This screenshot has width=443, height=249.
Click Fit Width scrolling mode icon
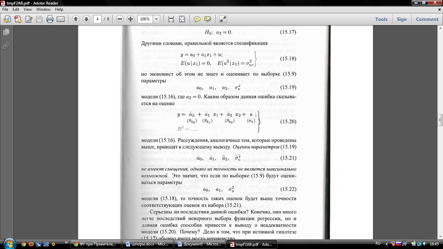171,19
